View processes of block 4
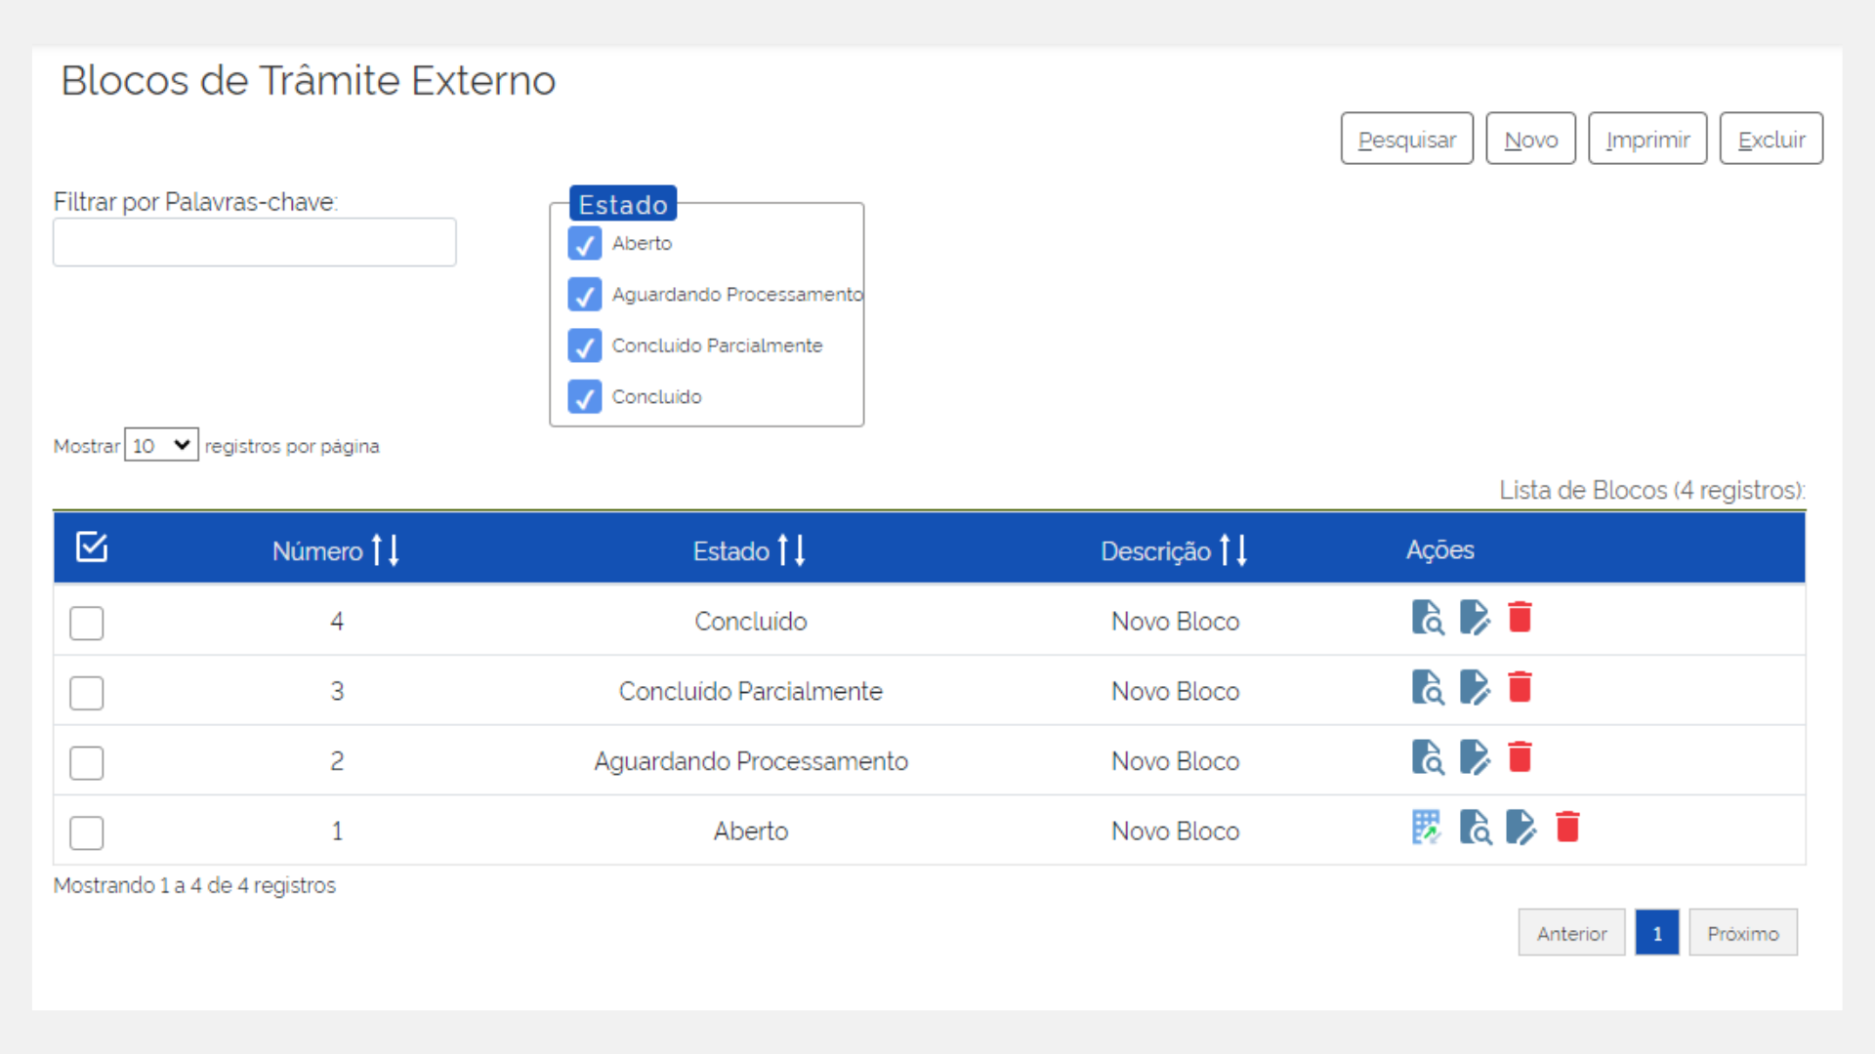The height and width of the screenshot is (1054, 1875). coord(1428,618)
